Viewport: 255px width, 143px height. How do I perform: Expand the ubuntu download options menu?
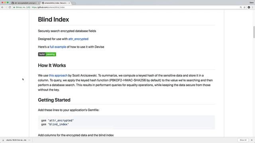coord(29,140)
